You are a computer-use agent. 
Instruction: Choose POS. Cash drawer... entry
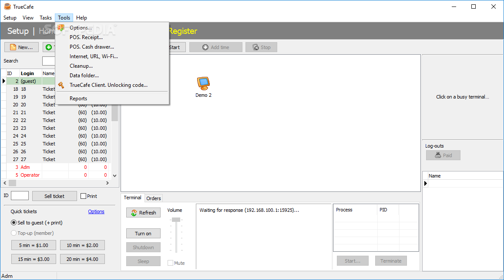click(x=112, y=47)
